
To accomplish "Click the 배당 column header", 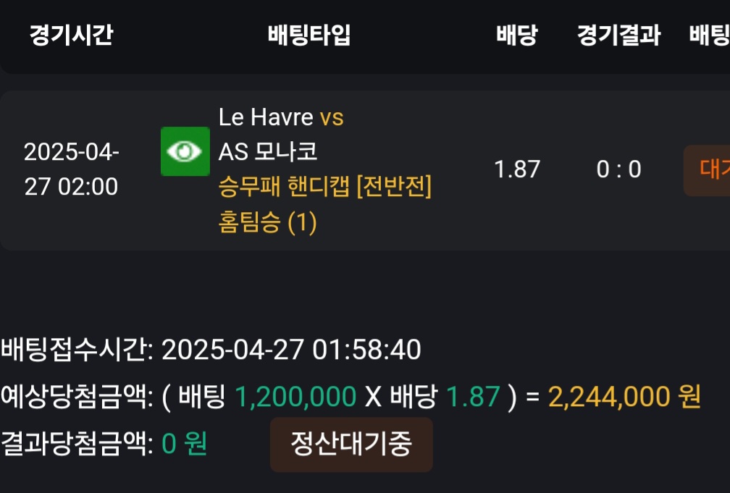I will (517, 35).
